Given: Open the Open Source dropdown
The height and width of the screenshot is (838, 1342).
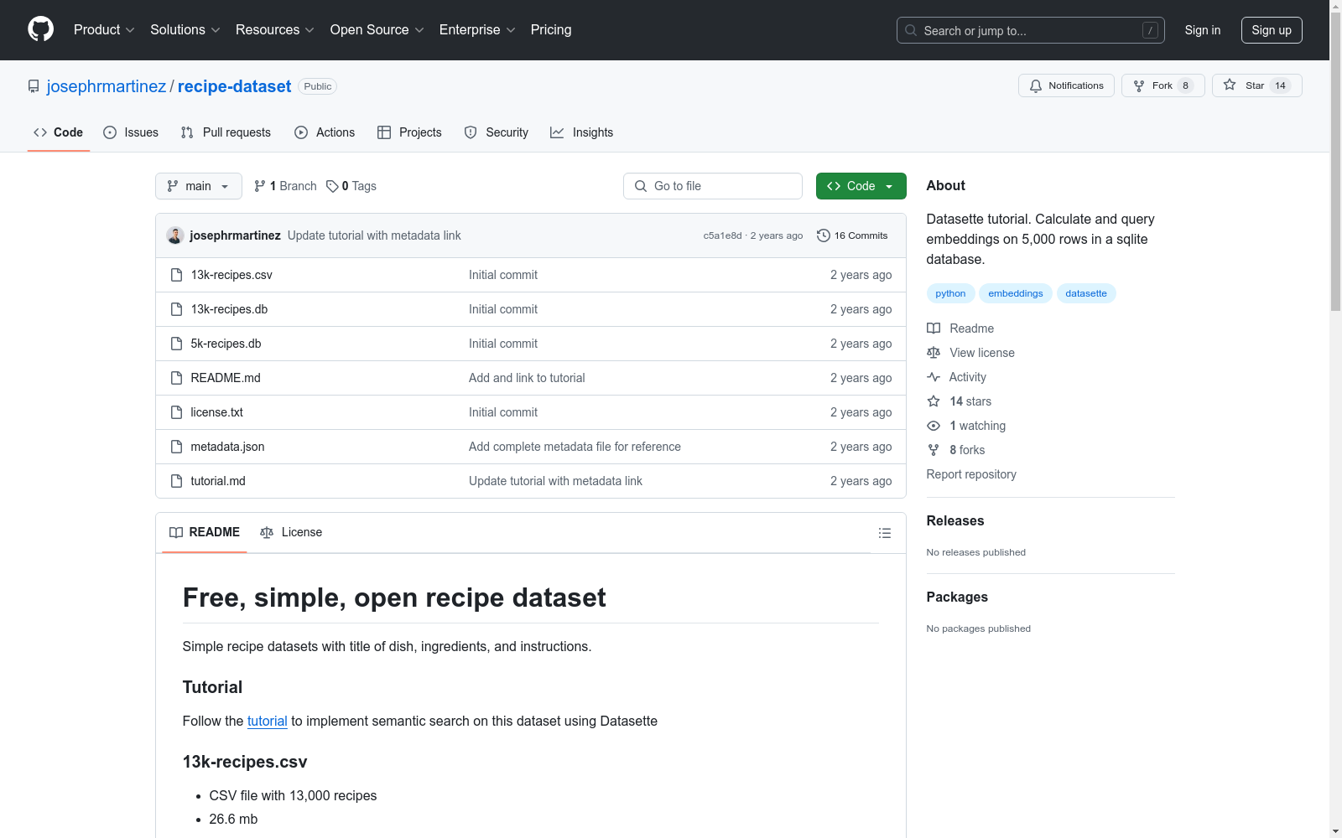Looking at the screenshot, I should [x=377, y=30].
